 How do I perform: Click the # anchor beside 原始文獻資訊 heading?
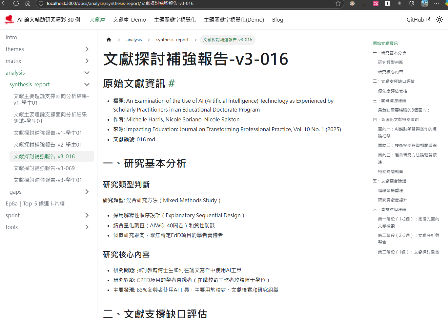[172, 83]
